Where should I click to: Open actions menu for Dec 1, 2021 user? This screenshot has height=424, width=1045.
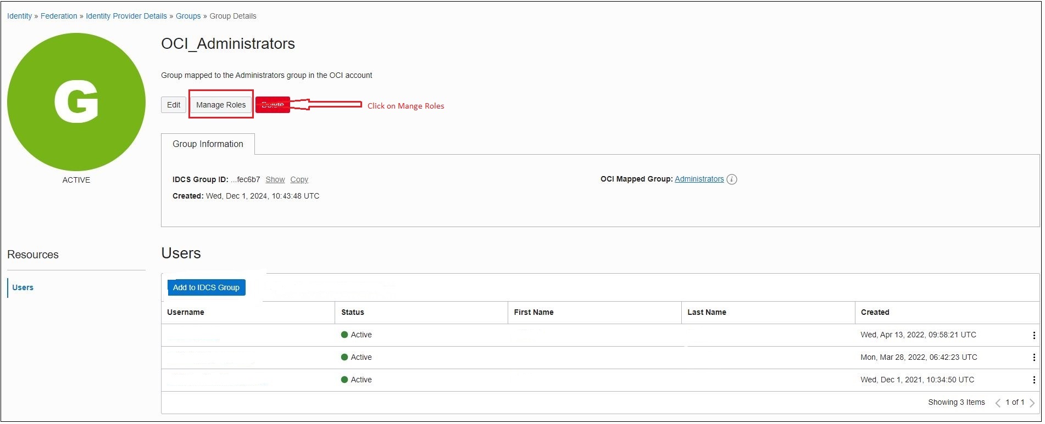[1033, 380]
